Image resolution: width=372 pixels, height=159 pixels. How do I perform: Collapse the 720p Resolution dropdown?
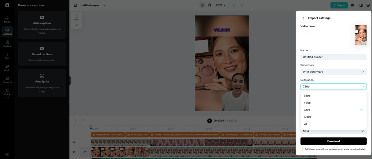tap(333, 87)
